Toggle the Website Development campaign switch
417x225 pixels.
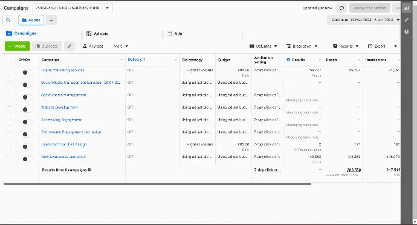coord(27,110)
